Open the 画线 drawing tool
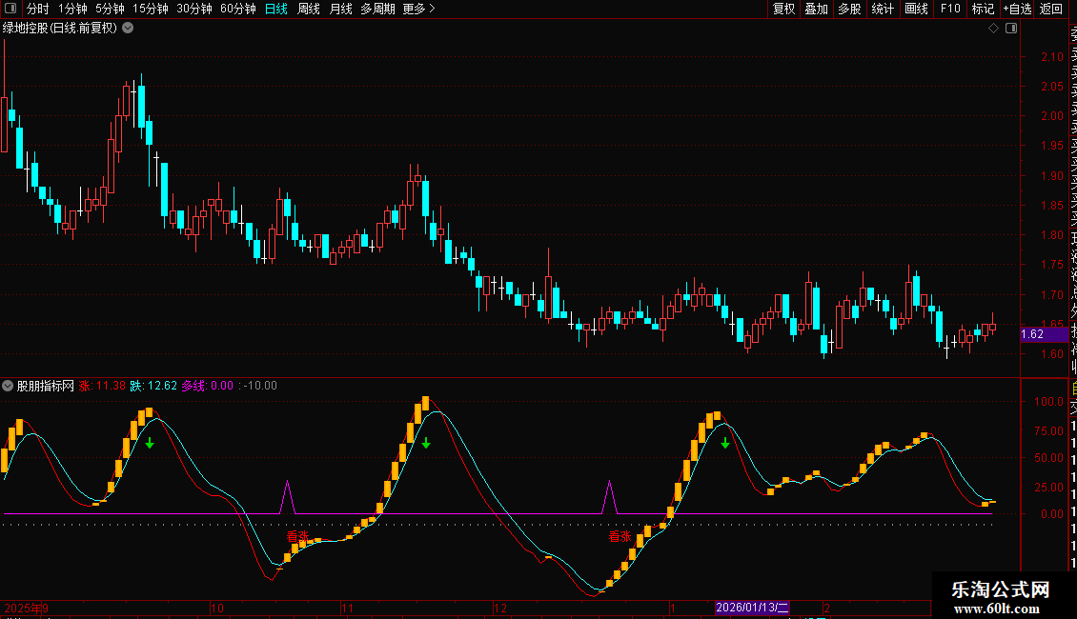The height and width of the screenshot is (619, 1077). [x=916, y=9]
